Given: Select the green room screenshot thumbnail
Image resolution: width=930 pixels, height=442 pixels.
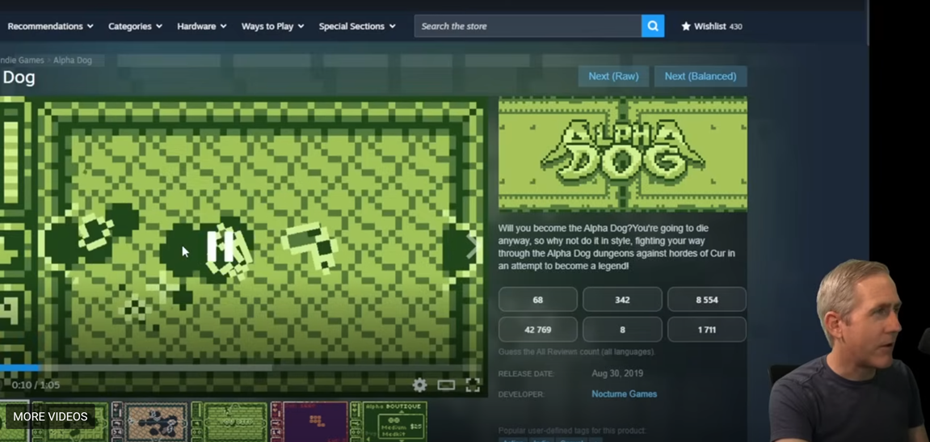Looking at the screenshot, I should coord(229,422).
